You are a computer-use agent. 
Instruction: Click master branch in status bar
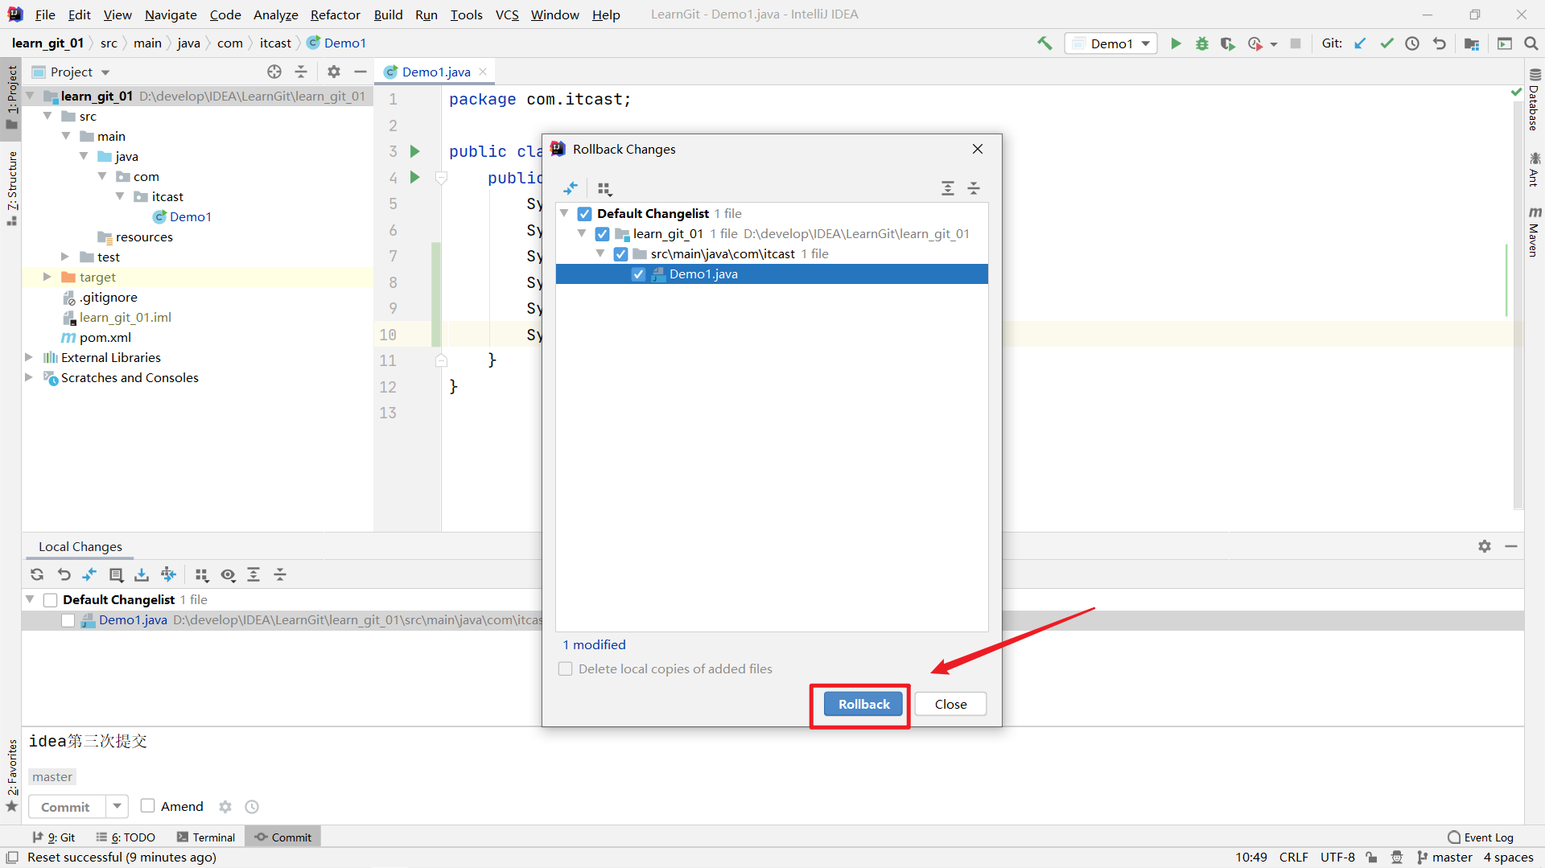pos(1444,858)
